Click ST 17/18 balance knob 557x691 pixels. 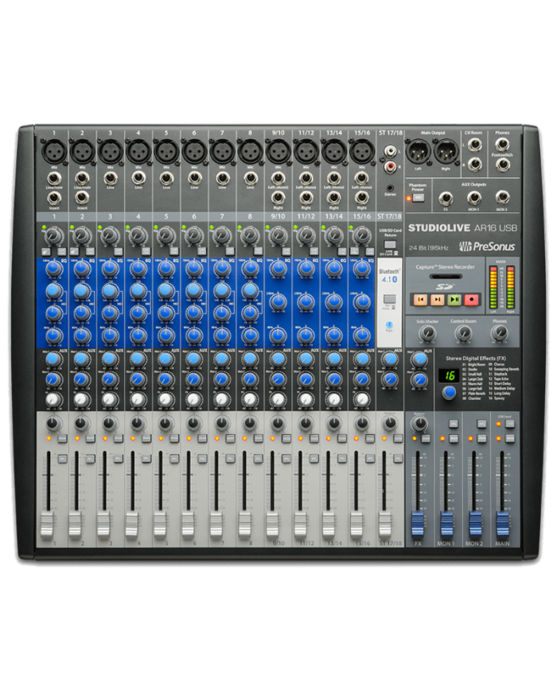point(388,424)
